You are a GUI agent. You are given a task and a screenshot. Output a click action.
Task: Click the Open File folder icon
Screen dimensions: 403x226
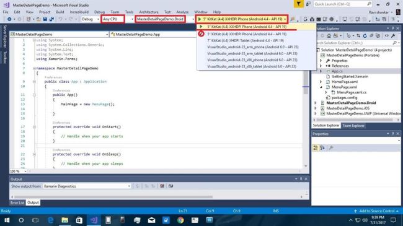[x=38, y=19]
